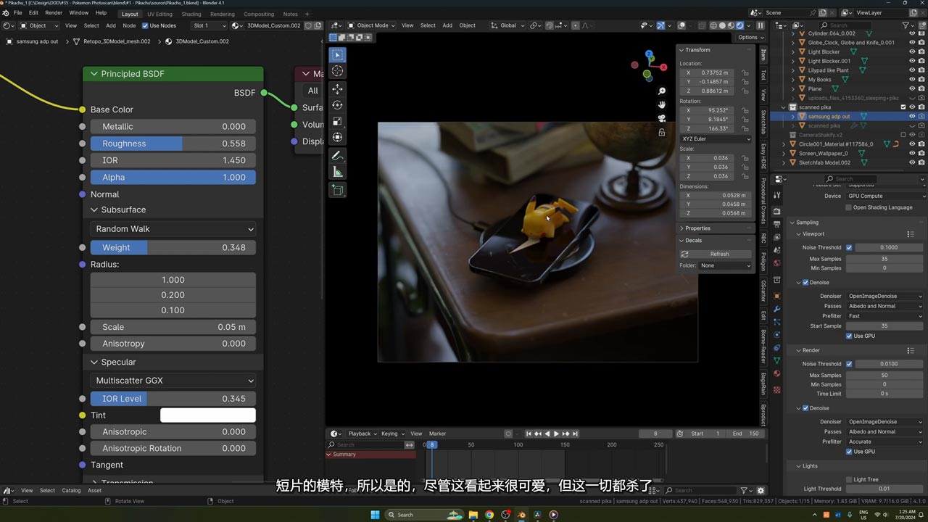
Task: Pick the Rotate tool
Action: [x=337, y=105]
